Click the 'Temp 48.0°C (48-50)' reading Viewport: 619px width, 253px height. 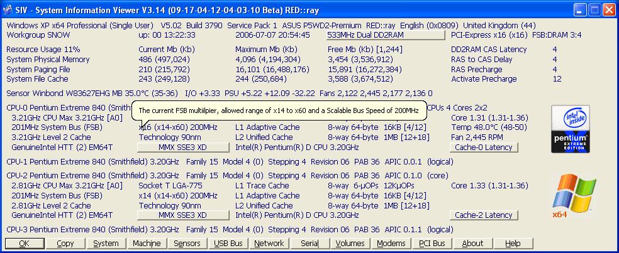(x=489, y=127)
